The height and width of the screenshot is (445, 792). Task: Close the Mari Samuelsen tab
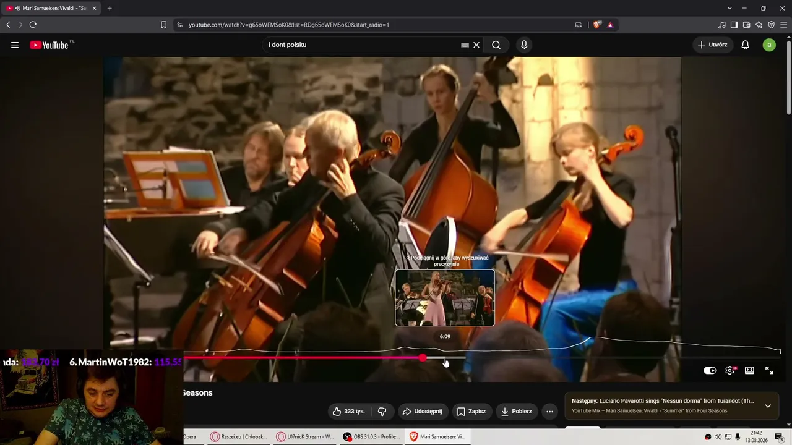pos(95,8)
